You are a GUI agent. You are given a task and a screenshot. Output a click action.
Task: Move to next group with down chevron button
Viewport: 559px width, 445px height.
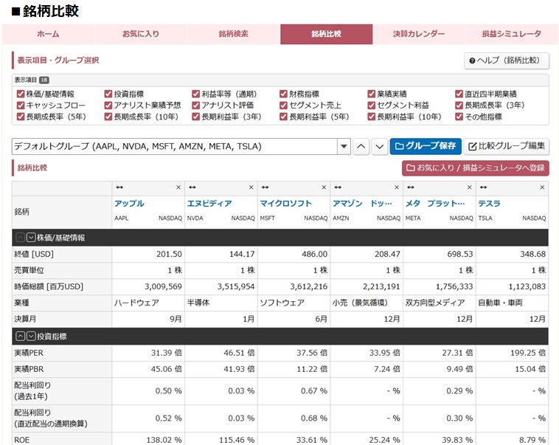(x=380, y=146)
